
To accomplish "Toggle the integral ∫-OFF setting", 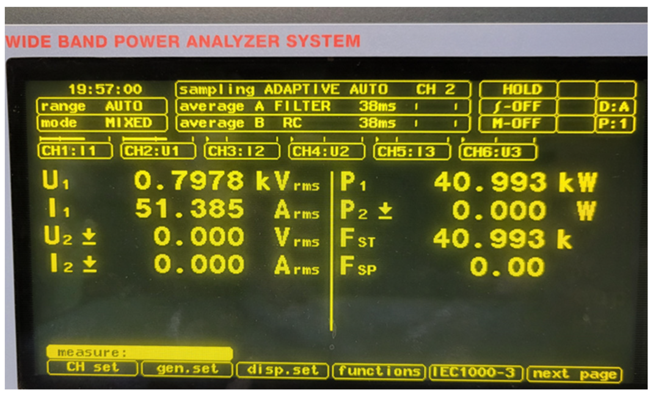I will tap(517, 107).
